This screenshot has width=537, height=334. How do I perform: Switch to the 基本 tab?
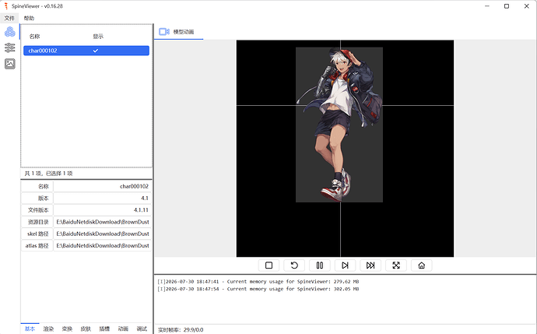30,329
